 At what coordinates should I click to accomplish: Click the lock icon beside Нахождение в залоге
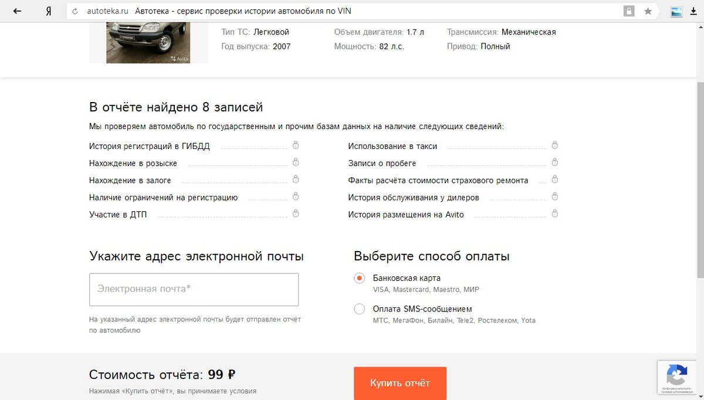(x=296, y=179)
